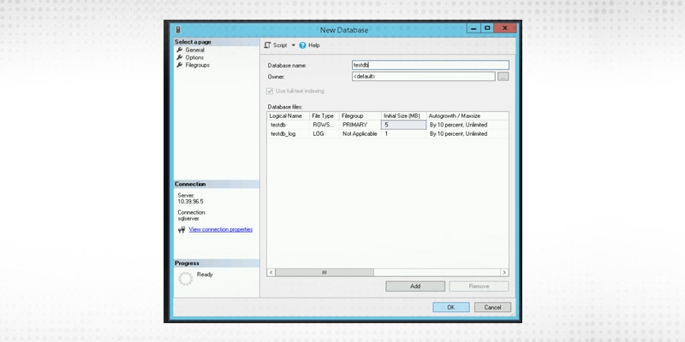Click the progress spinner ring icon
This screenshot has height=342, width=685.
(x=185, y=279)
